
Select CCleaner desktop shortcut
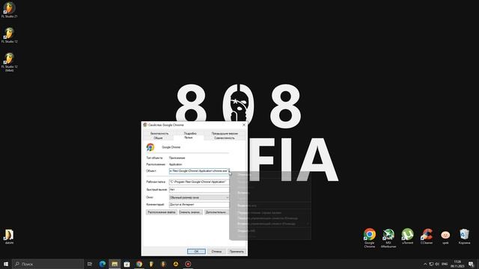pos(427,236)
